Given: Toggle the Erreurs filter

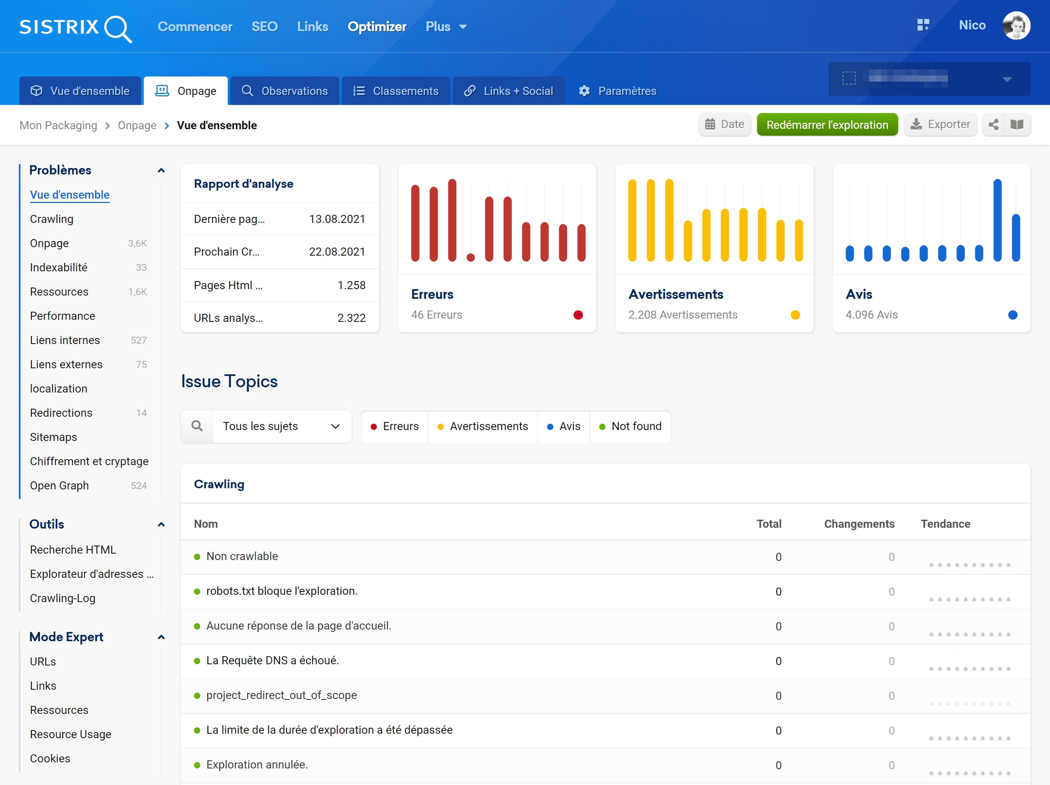Looking at the screenshot, I should [x=395, y=426].
